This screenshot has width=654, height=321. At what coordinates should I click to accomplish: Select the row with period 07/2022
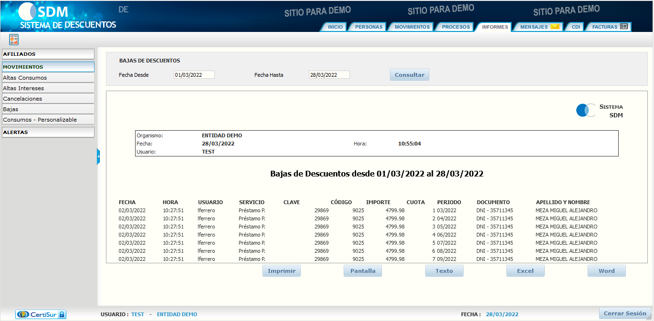point(358,243)
